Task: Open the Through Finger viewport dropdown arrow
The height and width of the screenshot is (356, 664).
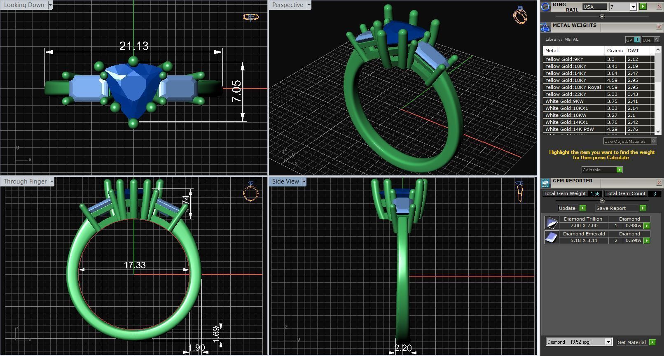Action: click(x=52, y=181)
